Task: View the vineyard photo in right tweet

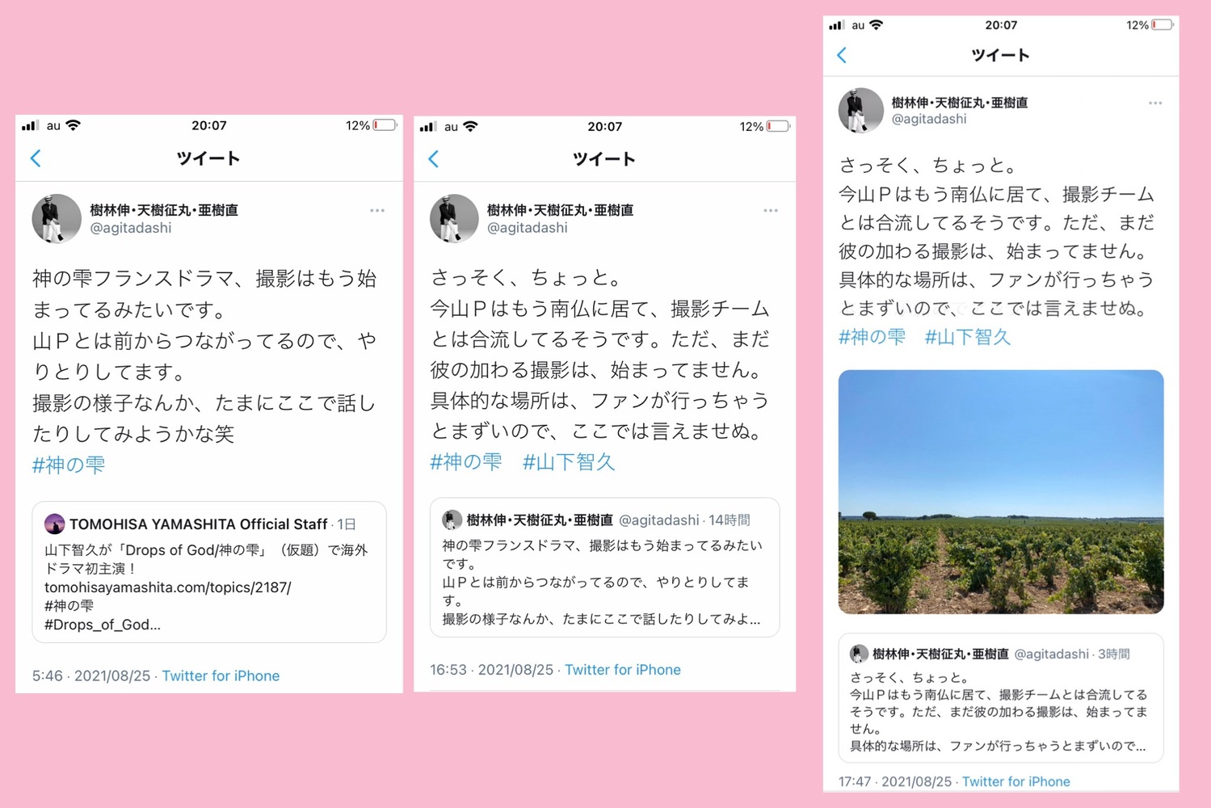Action: (1001, 491)
